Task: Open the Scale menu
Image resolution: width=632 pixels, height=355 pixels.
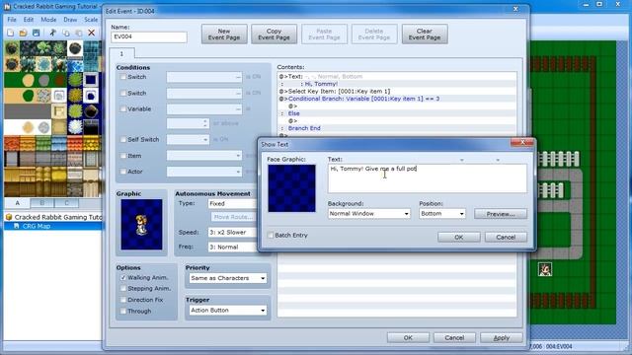Action: (91, 20)
